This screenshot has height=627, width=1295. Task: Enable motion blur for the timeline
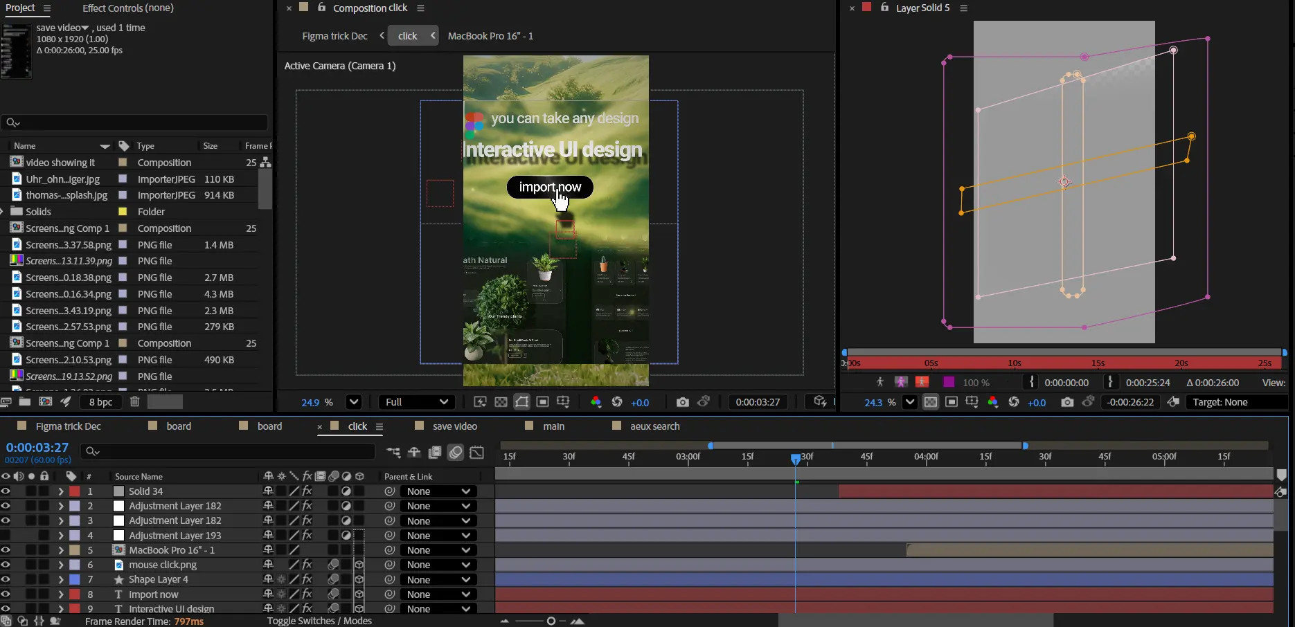pos(456,453)
